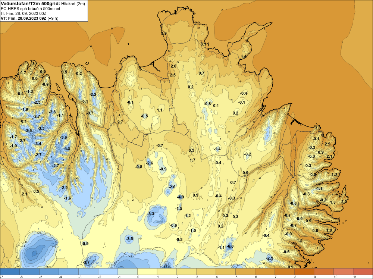Click the -4.9 temperature value

[x=181, y=197]
